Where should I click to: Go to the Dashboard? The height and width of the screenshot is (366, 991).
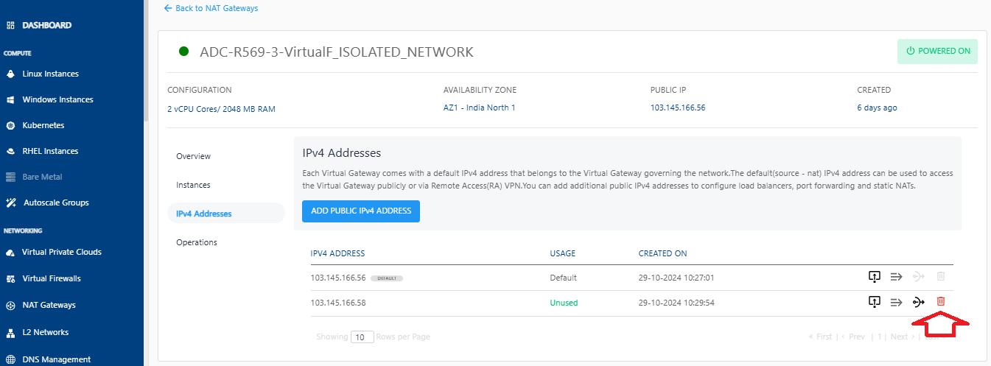tap(46, 25)
